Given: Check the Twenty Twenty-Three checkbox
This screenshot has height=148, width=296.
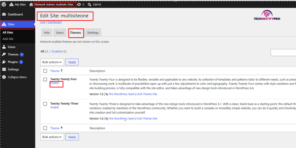Looking at the screenshot, I should pyautogui.click(x=45, y=104).
